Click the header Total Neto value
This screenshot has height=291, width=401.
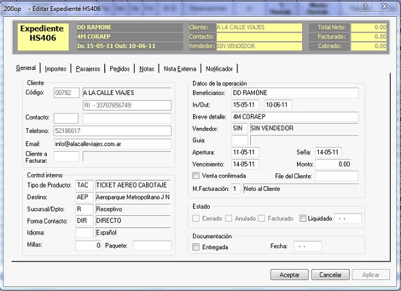(x=368, y=28)
